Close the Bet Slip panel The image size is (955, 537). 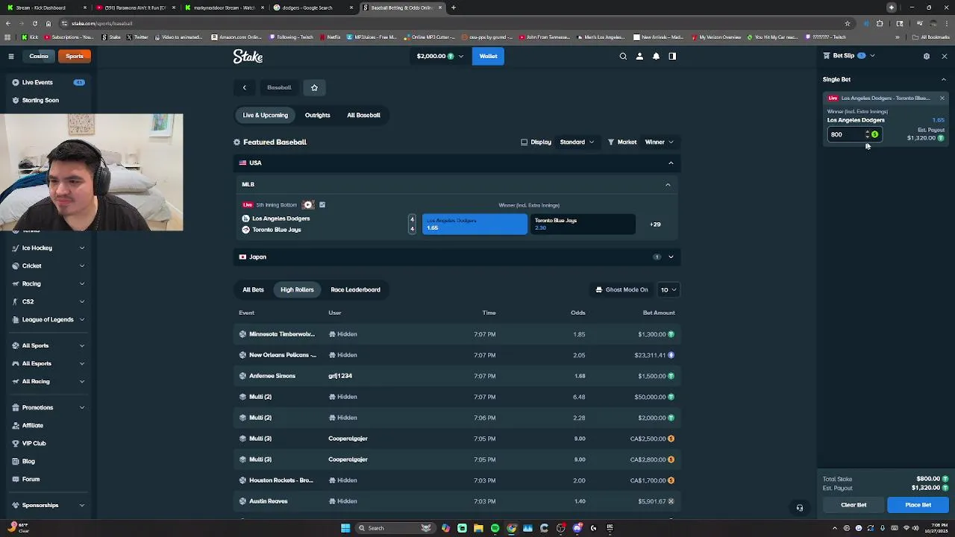[x=944, y=56]
